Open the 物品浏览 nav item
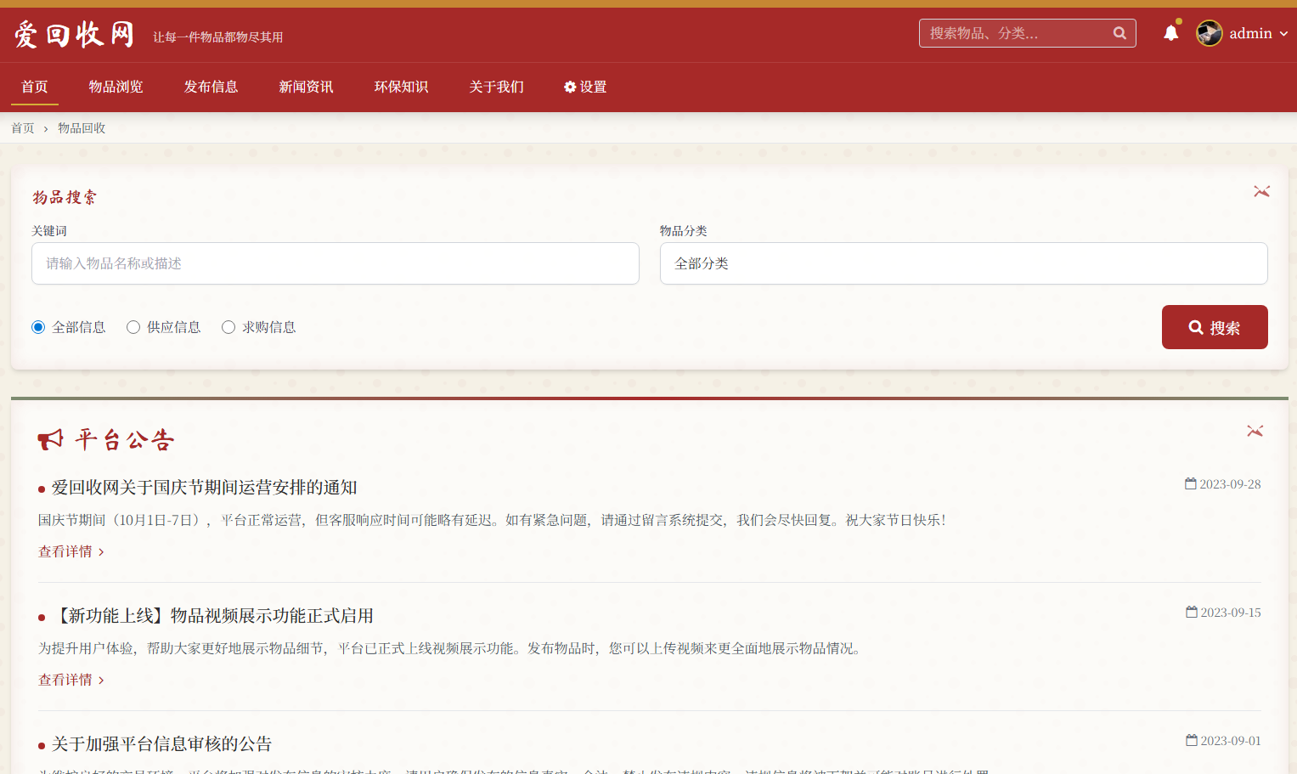 point(116,87)
